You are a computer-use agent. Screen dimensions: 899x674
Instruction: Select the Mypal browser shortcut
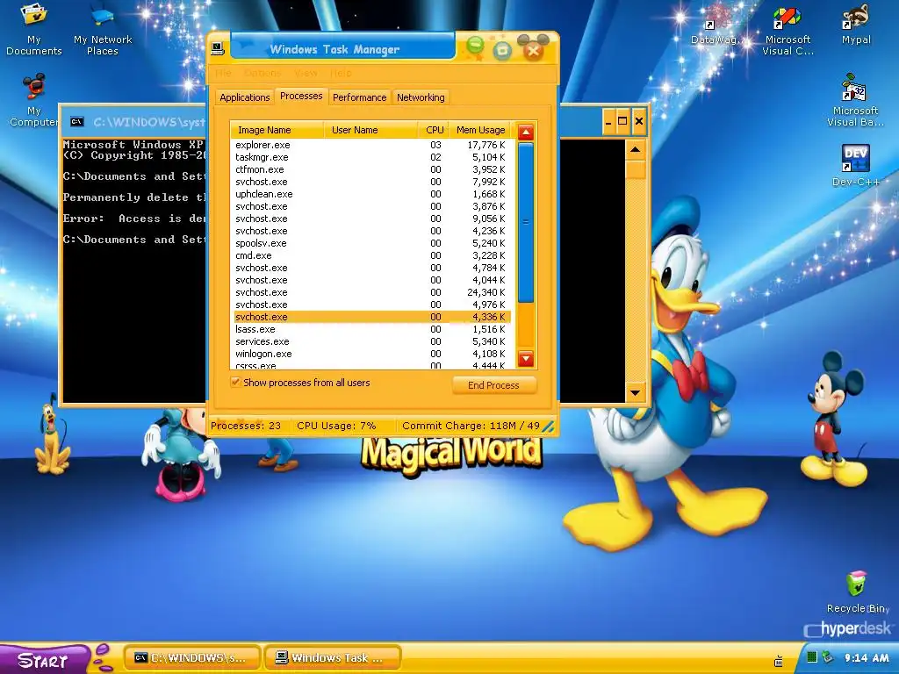coord(855,25)
